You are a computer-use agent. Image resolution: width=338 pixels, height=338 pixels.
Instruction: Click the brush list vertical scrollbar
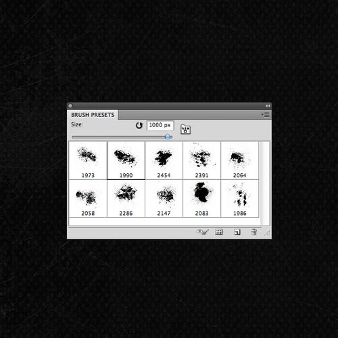coord(265,183)
